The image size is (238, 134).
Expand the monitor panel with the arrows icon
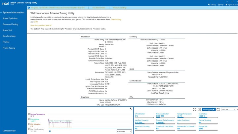194,109
